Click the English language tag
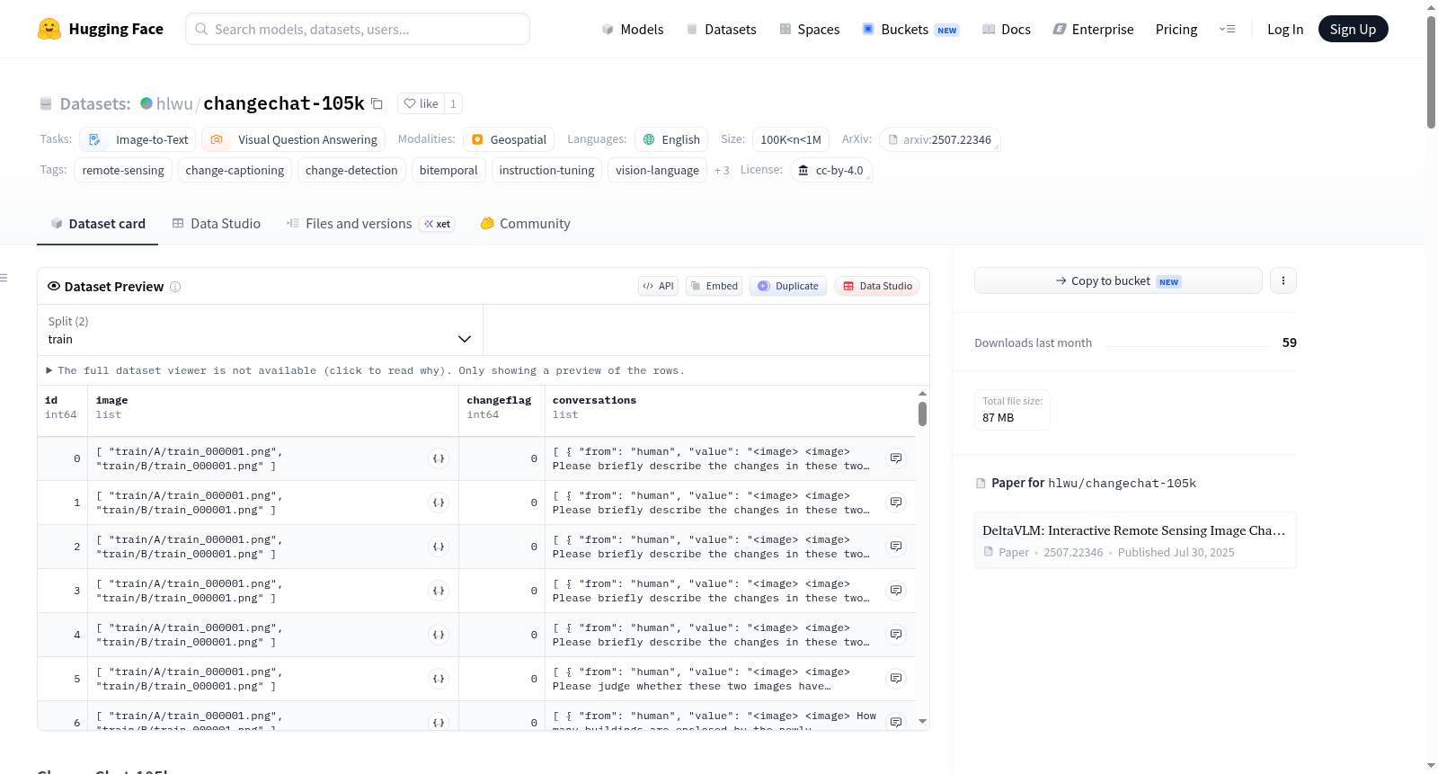 point(671,139)
